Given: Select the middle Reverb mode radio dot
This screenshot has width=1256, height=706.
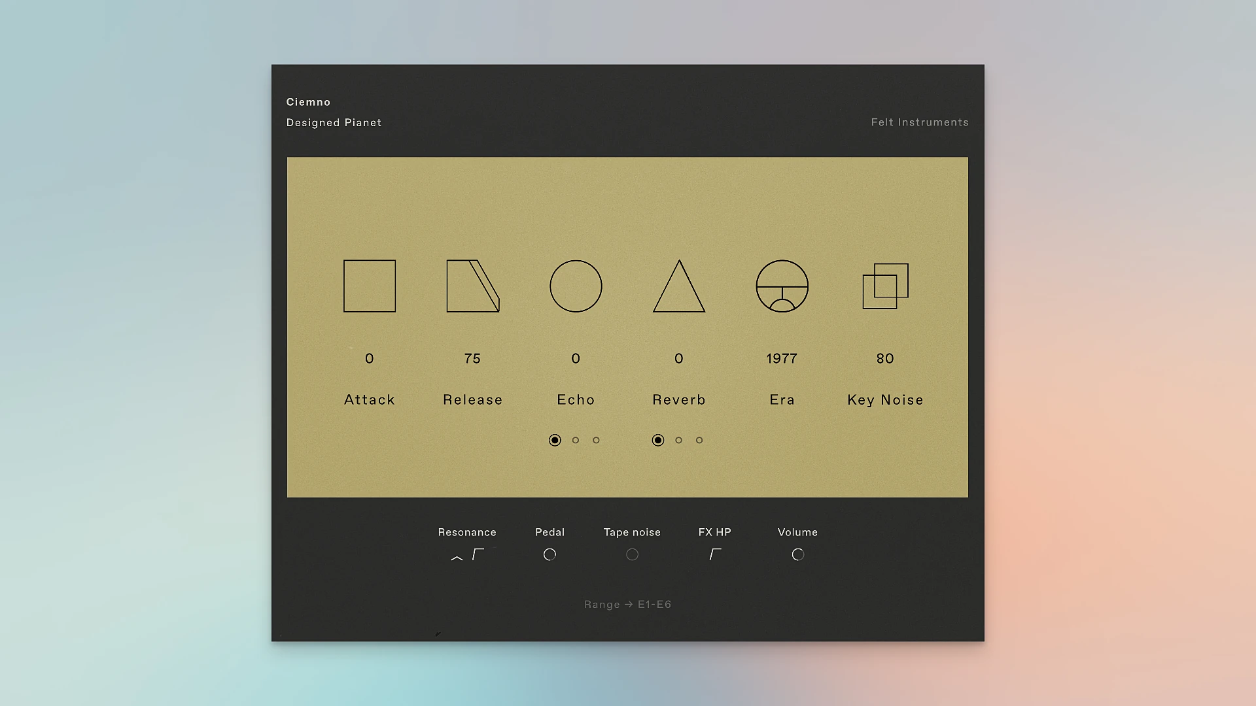Looking at the screenshot, I should pos(679,440).
